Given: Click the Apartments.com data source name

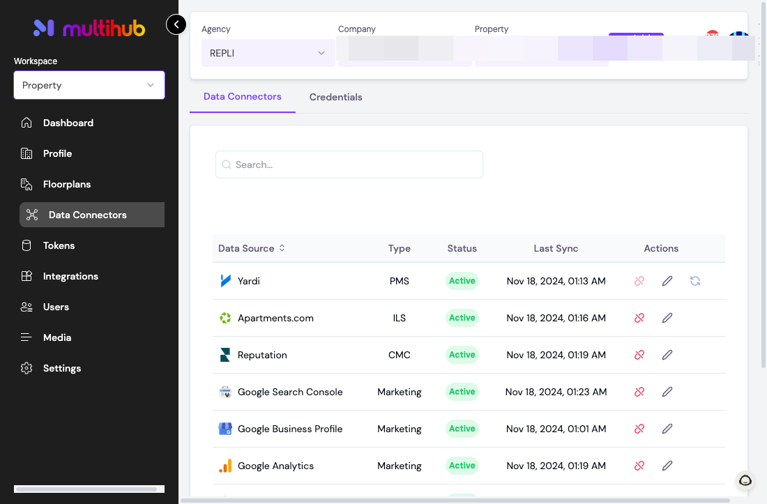Looking at the screenshot, I should coord(275,319).
